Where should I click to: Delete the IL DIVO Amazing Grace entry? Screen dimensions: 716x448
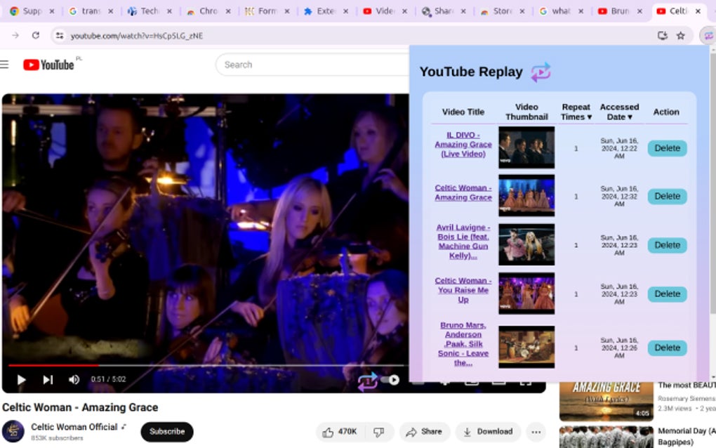[x=665, y=148]
